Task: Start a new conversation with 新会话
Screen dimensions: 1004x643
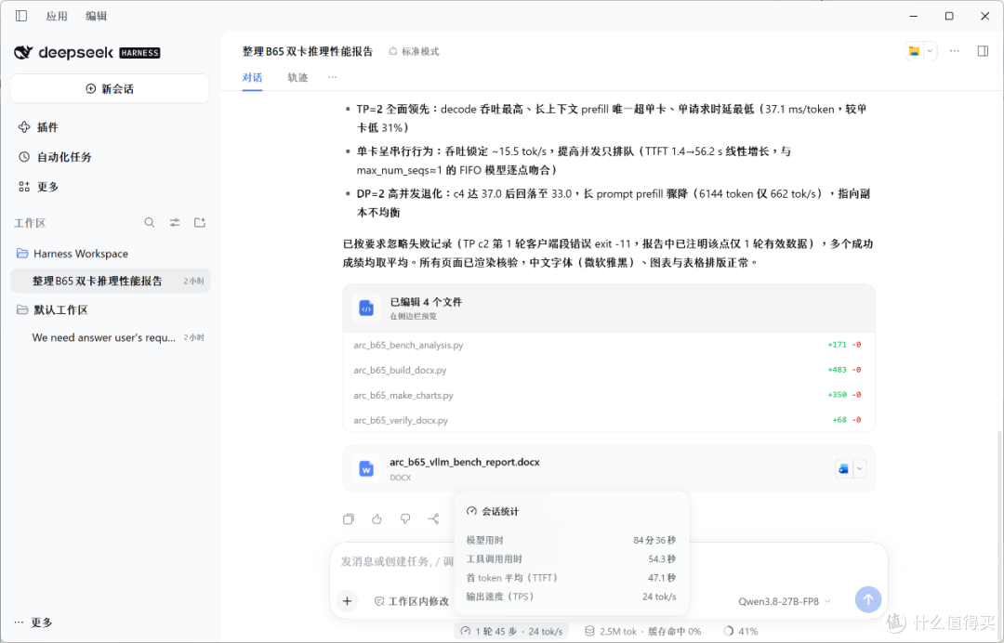Action: [110, 88]
